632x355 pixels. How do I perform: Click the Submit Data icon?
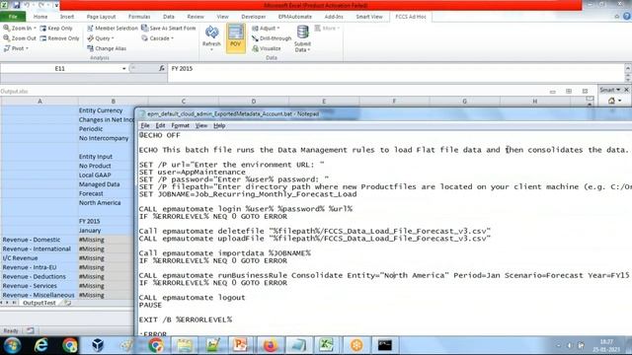tap(303, 33)
